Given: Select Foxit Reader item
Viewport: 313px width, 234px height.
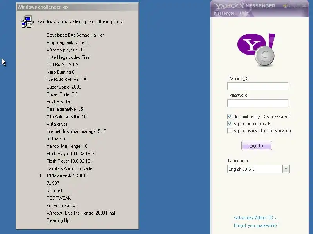Looking at the screenshot, I should (x=58, y=102).
